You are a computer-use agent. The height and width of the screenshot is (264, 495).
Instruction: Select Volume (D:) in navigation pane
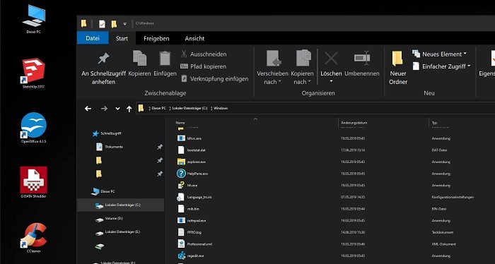(x=114, y=218)
